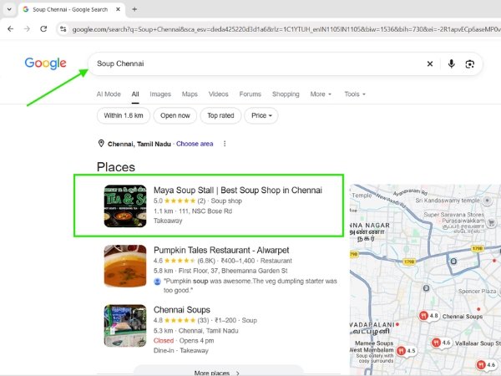Open the three-dot menu beside Choose area
This screenshot has width=501, height=376.
(225, 144)
